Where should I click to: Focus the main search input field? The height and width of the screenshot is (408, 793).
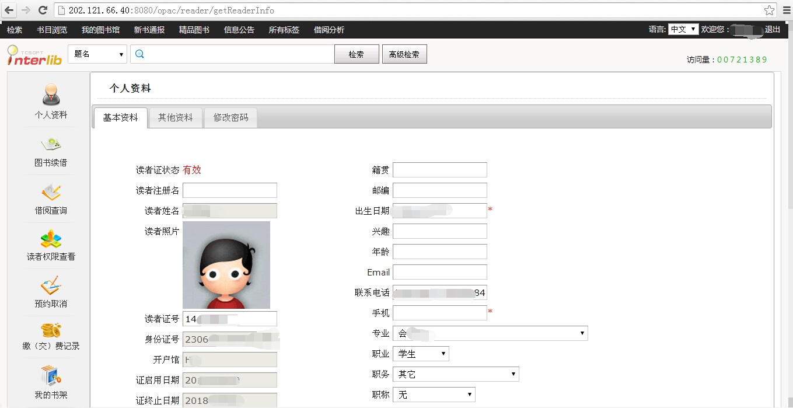point(232,54)
